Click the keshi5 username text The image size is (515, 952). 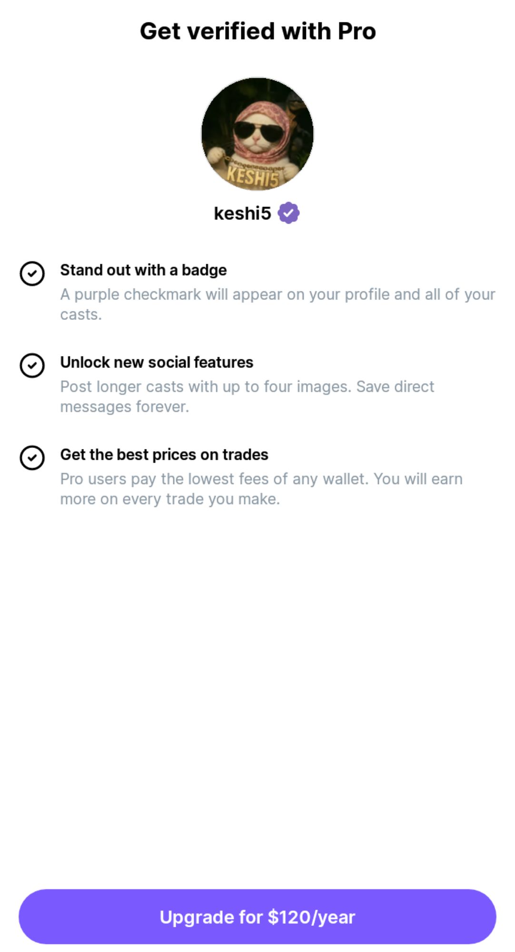pyautogui.click(x=242, y=213)
